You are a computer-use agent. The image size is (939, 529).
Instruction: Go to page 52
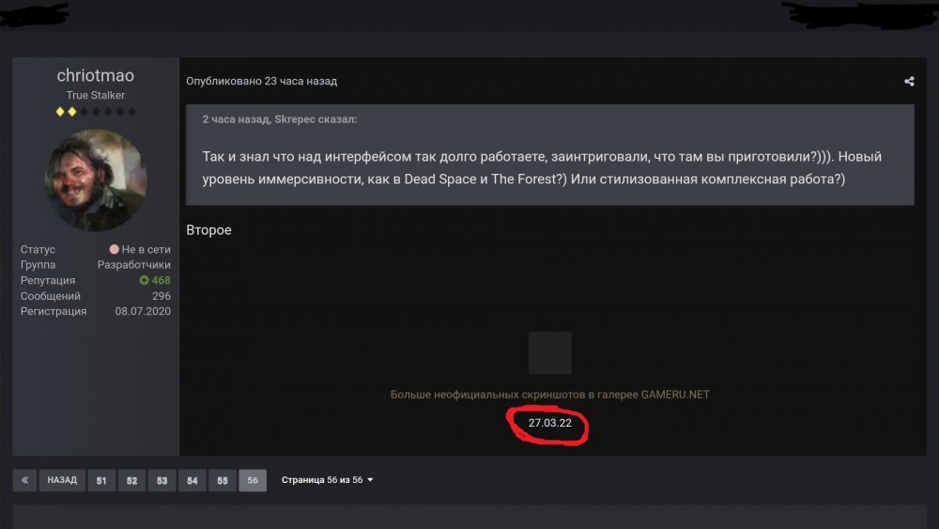coord(131,480)
